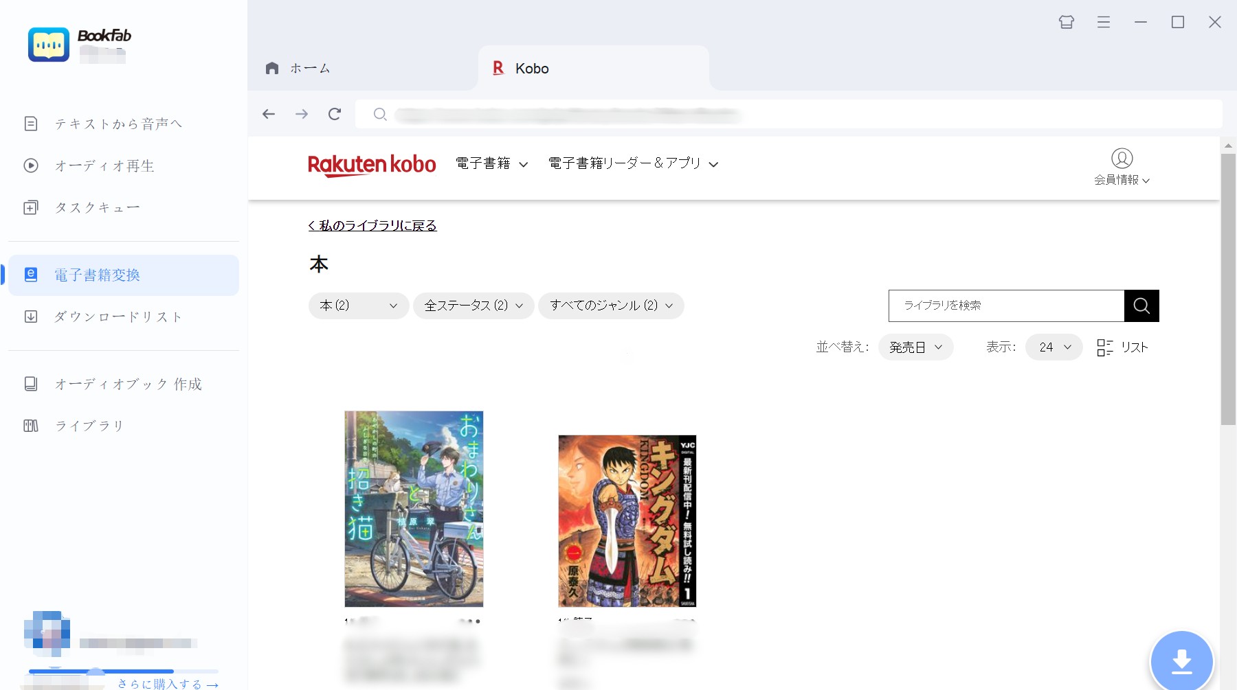Switch to the Kobo tab
The height and width of the screenshot is (690, 1237).
[594, 68]
